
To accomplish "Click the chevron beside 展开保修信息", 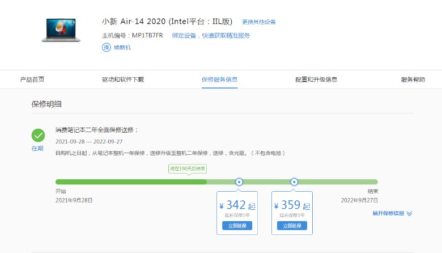I will 409,213.
